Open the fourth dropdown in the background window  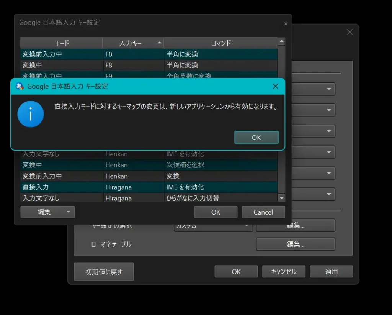click(x=314, y=152)
